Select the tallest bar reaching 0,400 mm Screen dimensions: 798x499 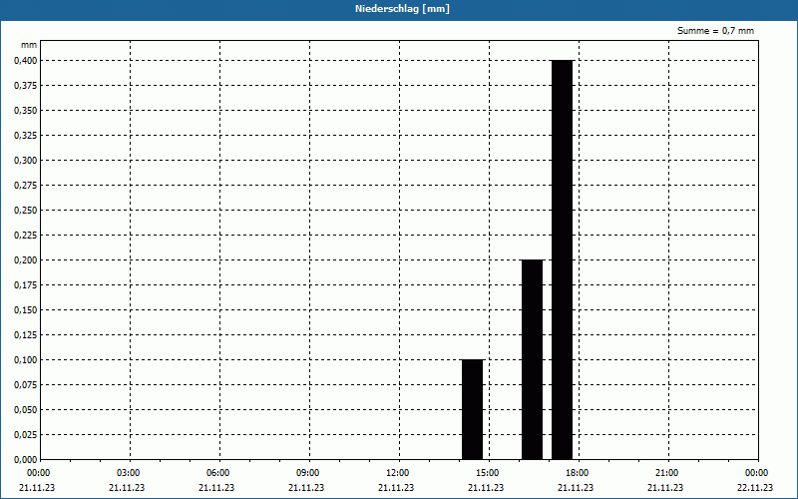[563, 259]
